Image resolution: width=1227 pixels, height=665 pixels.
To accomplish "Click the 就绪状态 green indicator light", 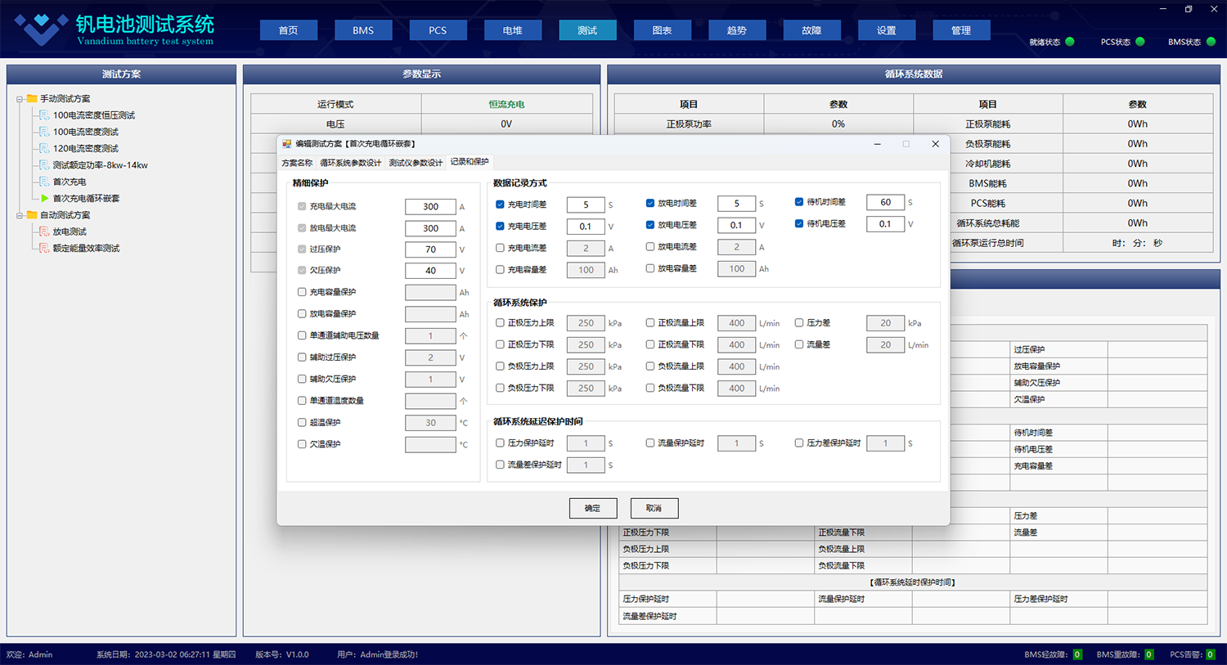I will pos(1070,42).
